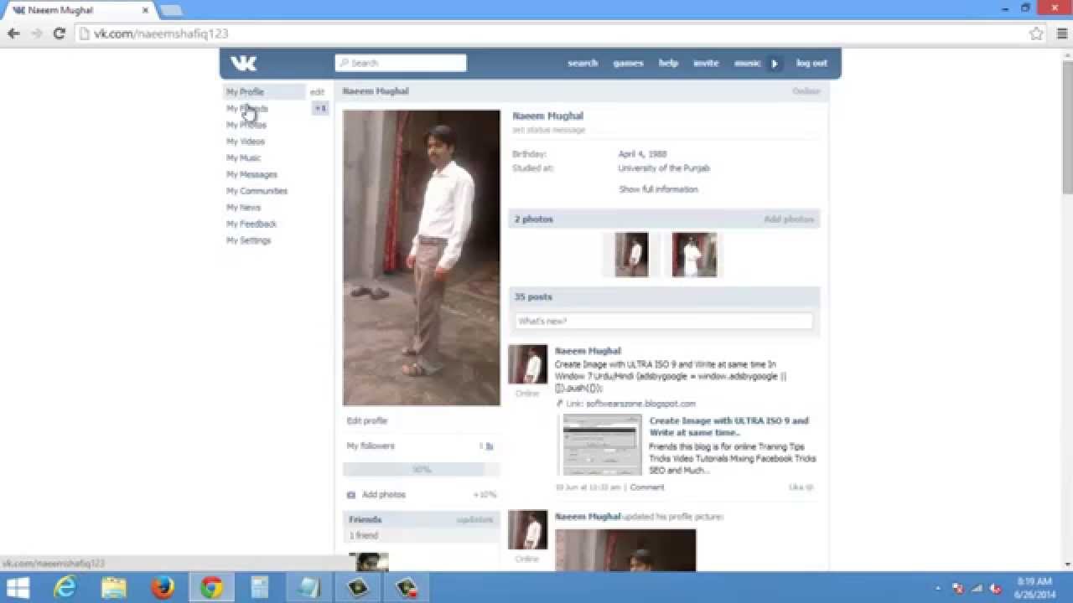Expand Show full information
Image resolution: width=1073 pixels, height=603 pixels.
[x=658, y=189]
